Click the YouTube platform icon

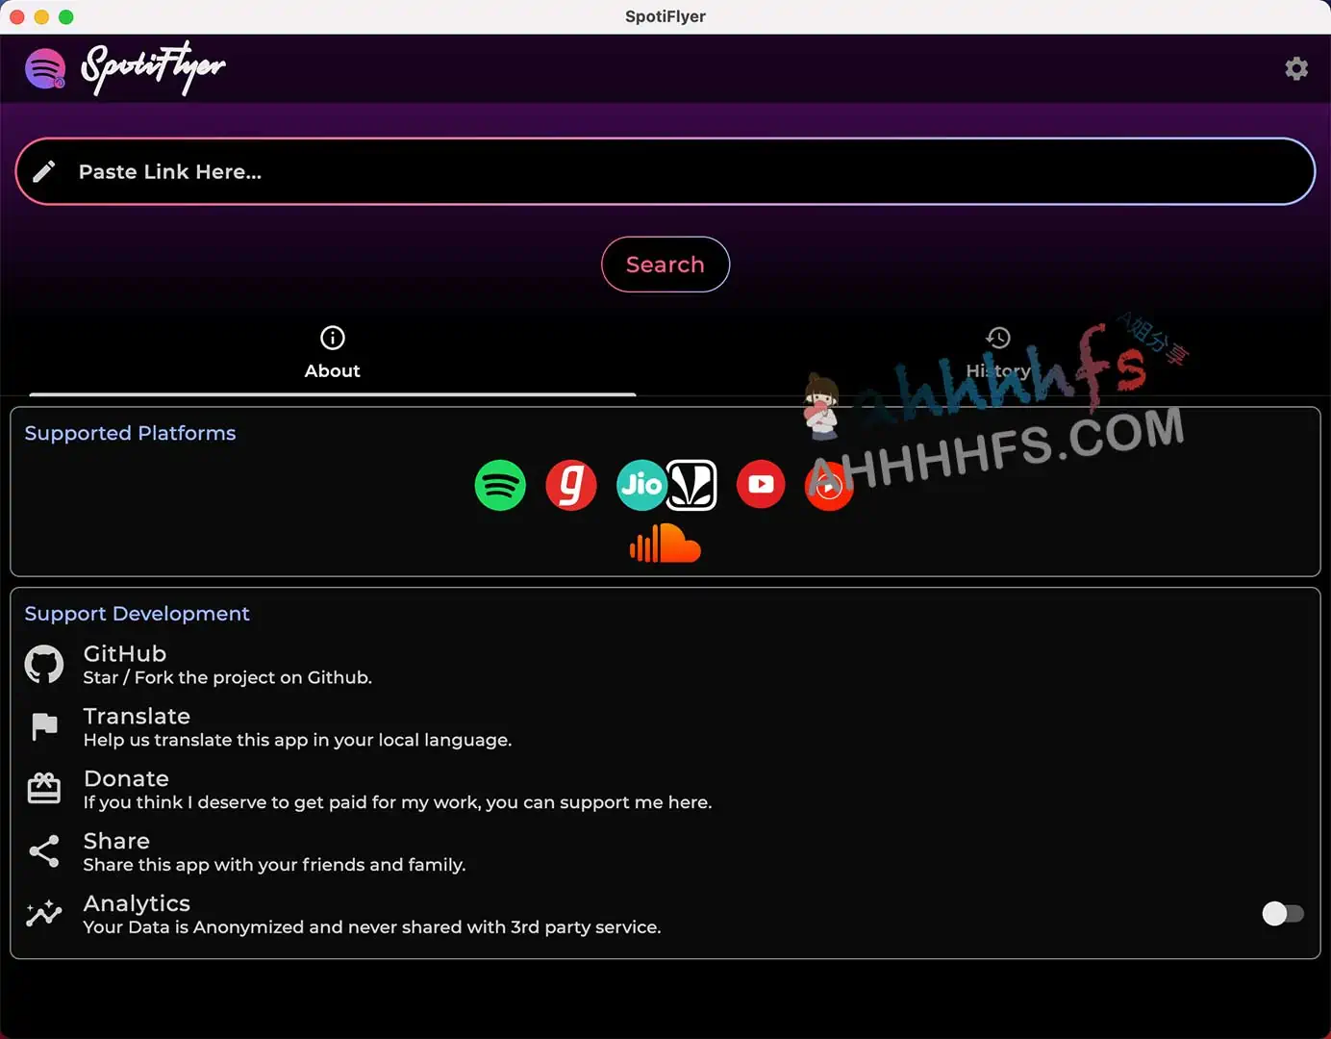pos(761,485)
